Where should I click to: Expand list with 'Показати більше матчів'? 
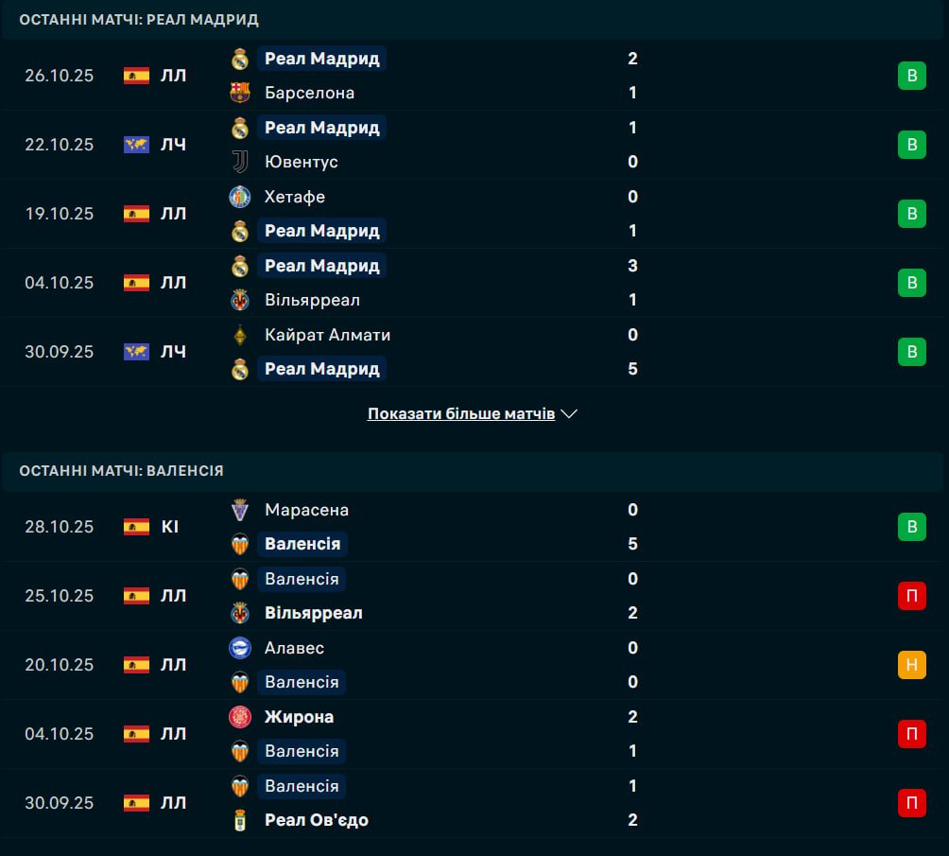461,414
